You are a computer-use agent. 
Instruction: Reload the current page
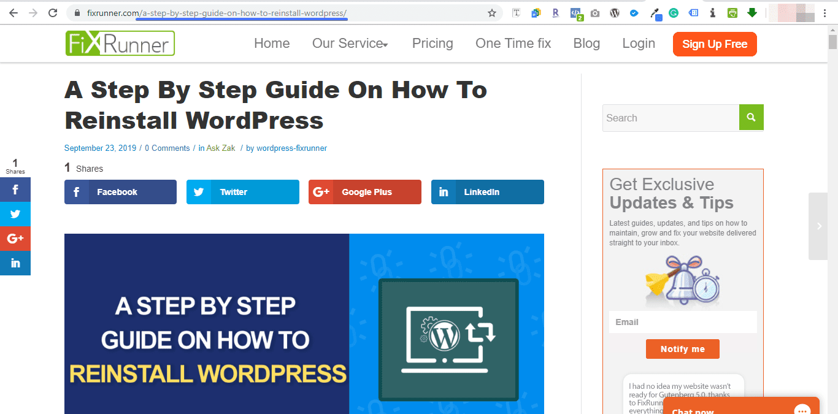pos(53,13)
